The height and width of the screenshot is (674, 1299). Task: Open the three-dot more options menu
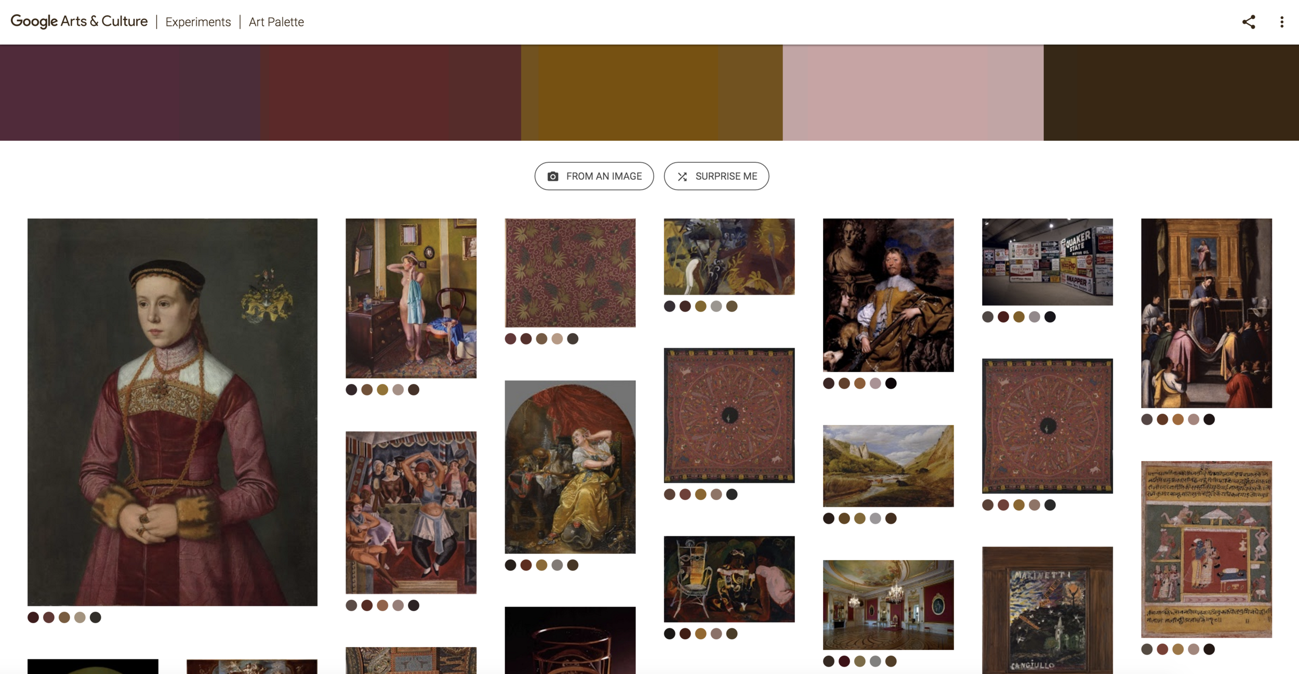pyautogui.click(x=1282, y=22)
